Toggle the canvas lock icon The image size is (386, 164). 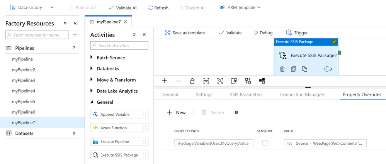click(x=192, y=81)
